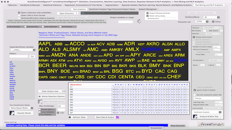Click Words Selection Options button
Screen dimensions: 232x130
[x=51, y=96]
